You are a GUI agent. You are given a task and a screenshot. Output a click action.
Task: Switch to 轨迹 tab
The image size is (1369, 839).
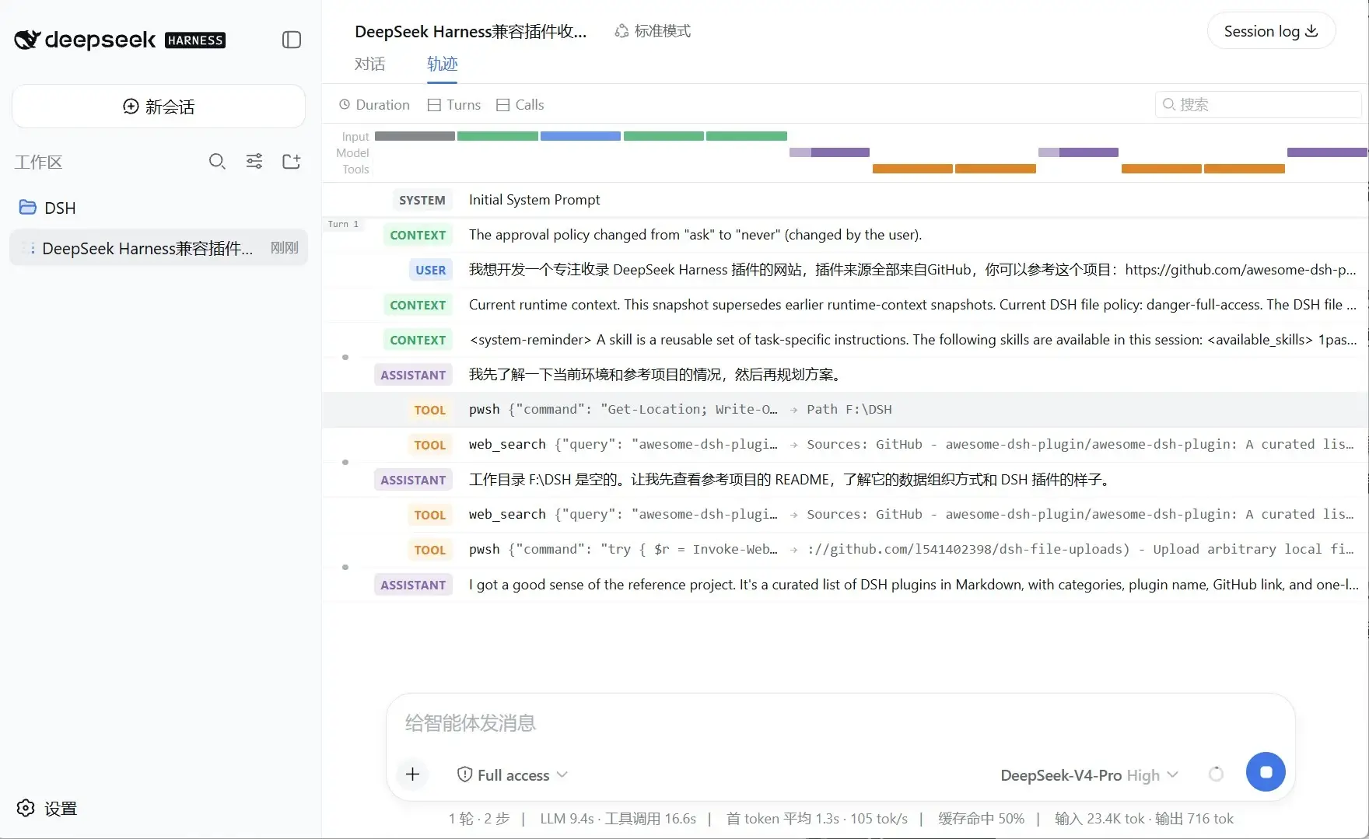[x=442, y=64]
